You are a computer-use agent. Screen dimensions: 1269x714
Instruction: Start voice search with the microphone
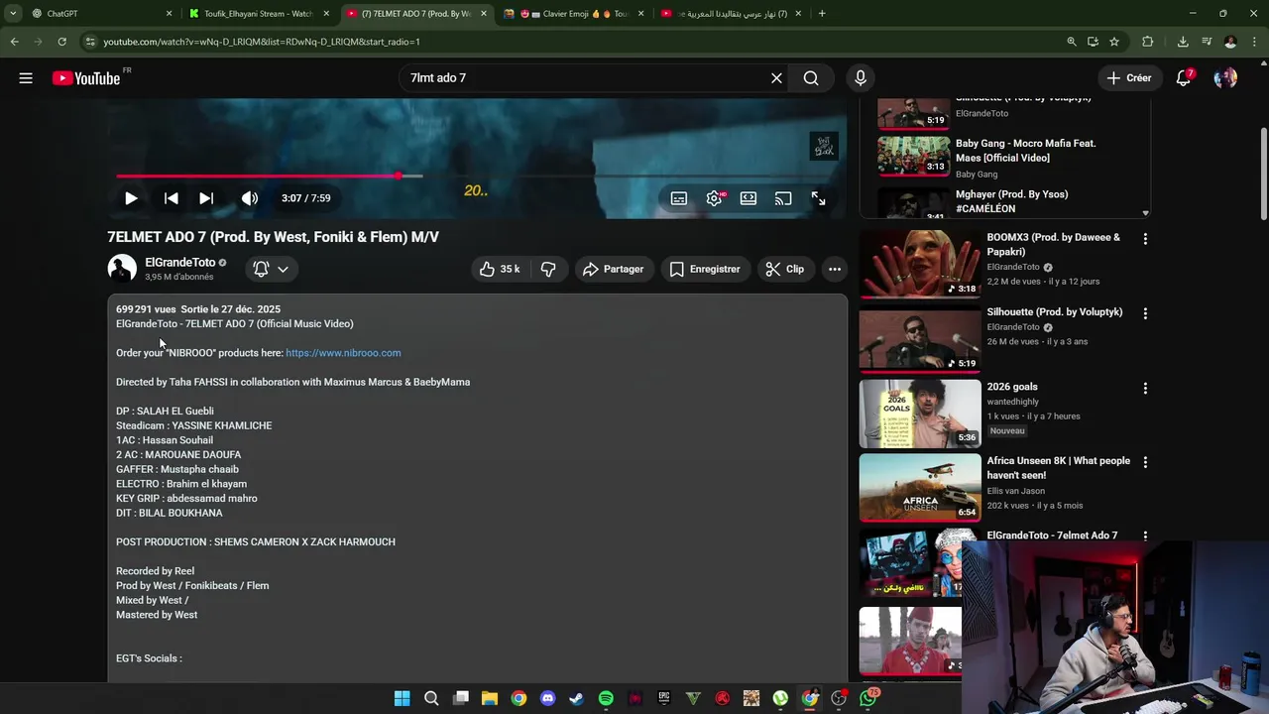pyautogui.click(x=860, y=78)
